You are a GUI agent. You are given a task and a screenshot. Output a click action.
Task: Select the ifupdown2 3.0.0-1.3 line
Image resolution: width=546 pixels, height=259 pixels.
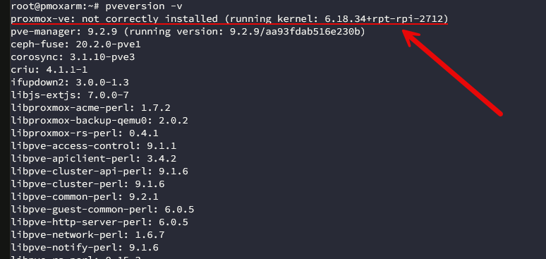[x=70, y=83]
